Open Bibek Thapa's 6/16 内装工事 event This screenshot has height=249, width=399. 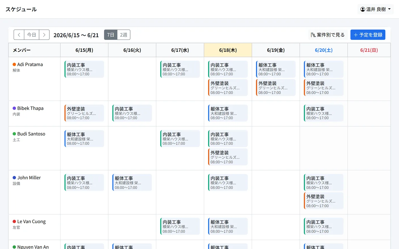(132, 113)
